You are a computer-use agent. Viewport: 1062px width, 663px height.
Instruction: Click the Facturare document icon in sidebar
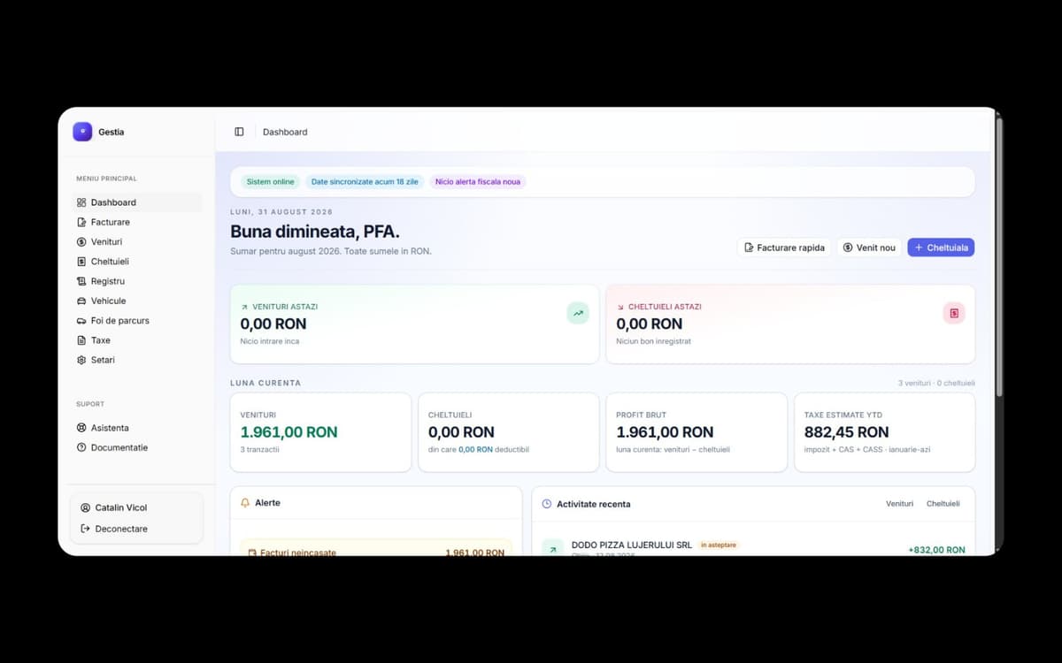coord(81,222)
